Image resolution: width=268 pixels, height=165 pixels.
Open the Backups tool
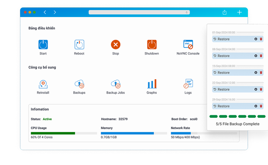(x=79, y=83)
